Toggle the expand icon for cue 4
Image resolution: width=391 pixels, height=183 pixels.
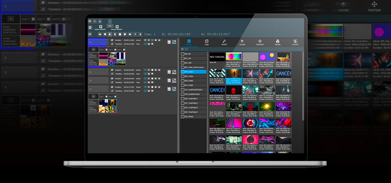tap(174, 89)
